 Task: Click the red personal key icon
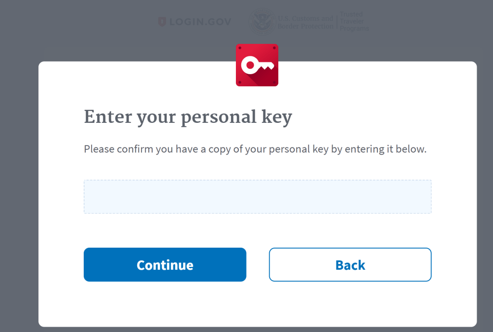point(257,65)
